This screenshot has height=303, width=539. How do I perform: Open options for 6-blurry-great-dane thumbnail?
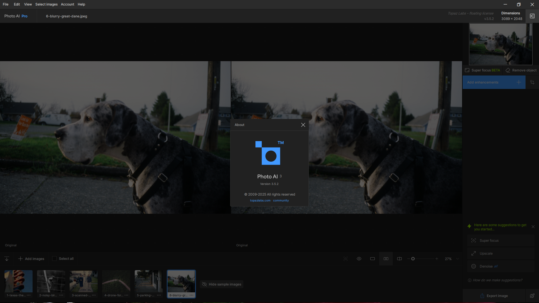coord(191,295)
